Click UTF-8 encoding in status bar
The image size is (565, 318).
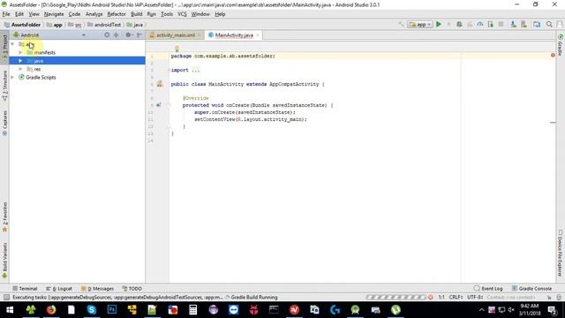click(x=475, y=298)
